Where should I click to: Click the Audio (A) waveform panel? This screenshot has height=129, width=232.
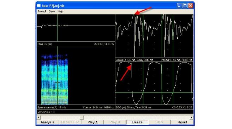point(154,36)
